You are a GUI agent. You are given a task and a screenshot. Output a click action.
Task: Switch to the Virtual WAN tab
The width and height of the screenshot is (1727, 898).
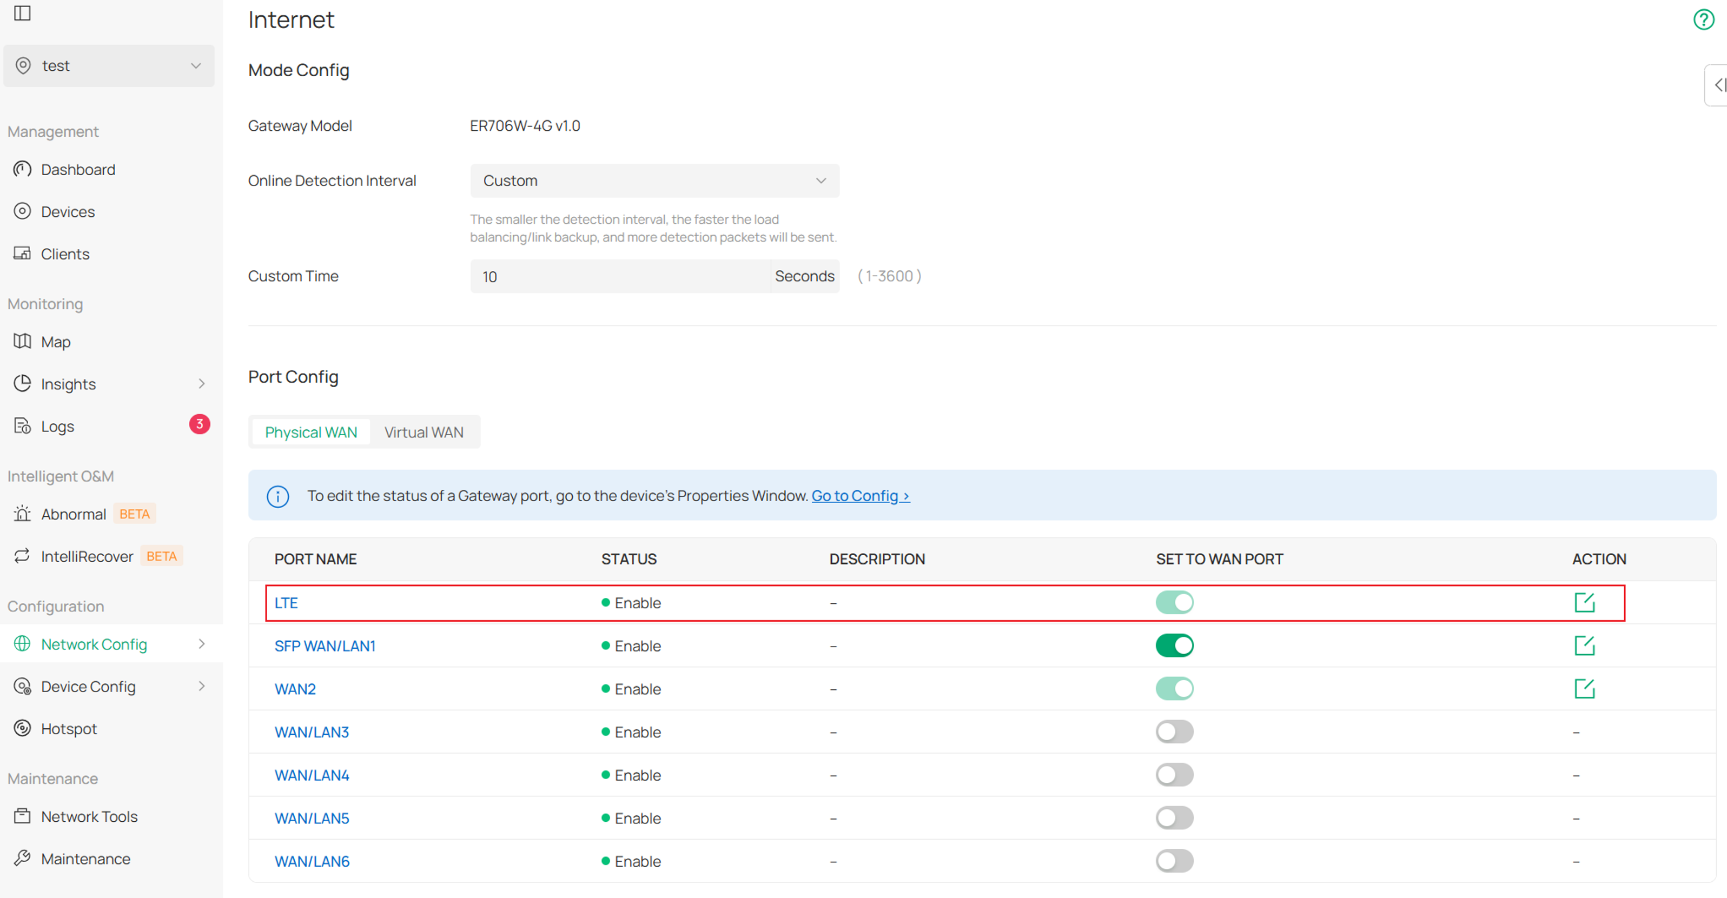pyautogui.click(x=424, y=433)
